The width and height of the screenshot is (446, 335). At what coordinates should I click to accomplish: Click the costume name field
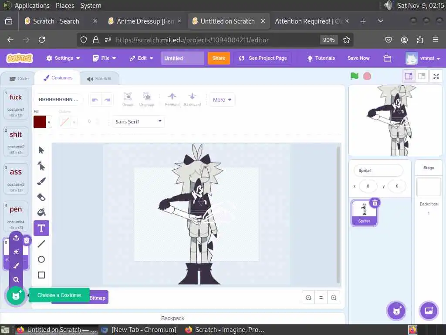tap(58, 100)
